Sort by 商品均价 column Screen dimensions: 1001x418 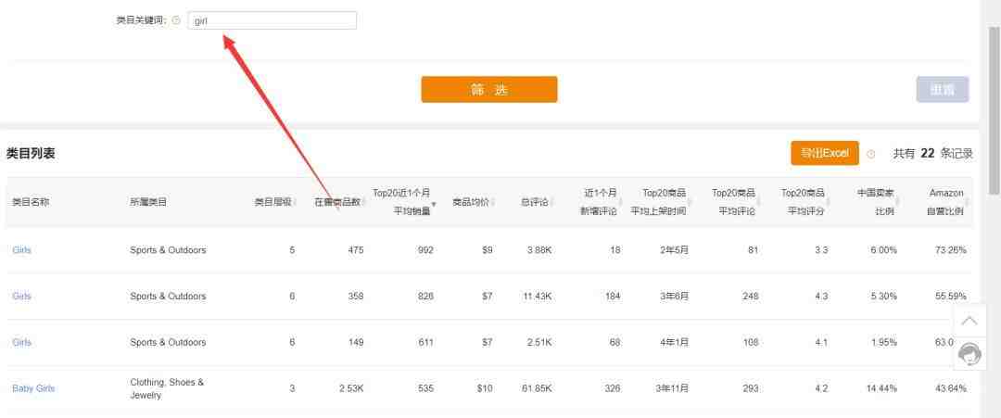(x=472, y=202)
